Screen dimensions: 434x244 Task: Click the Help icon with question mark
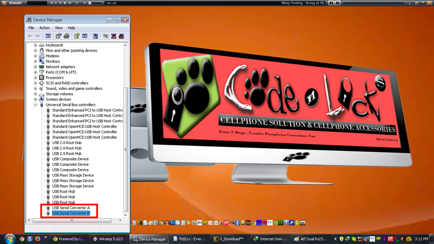(x=77, y=36)
